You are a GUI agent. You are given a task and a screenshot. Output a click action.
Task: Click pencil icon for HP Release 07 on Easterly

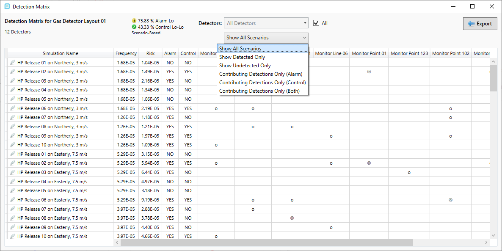pyautogui.click(x=13, y=209)
